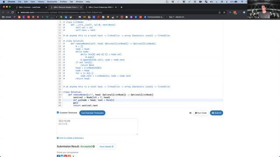The height and width of the screenshot is (157, 280).
Task: Click the commented 'return None' line
Action: (x=87, y=65)
